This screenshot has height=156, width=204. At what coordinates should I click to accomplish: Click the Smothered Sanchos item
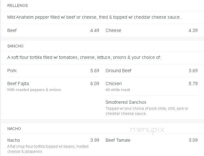(x=126, y=102)
